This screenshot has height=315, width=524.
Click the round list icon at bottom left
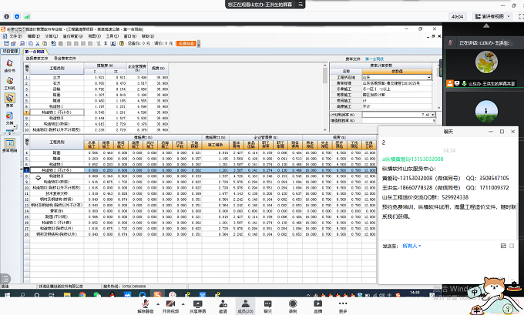(x=5, y=278)
